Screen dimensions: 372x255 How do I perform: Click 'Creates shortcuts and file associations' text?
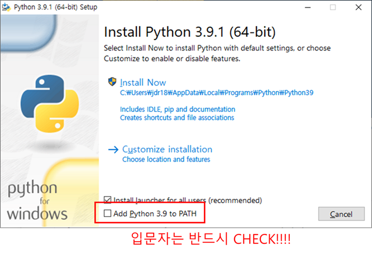pos(177,117)
